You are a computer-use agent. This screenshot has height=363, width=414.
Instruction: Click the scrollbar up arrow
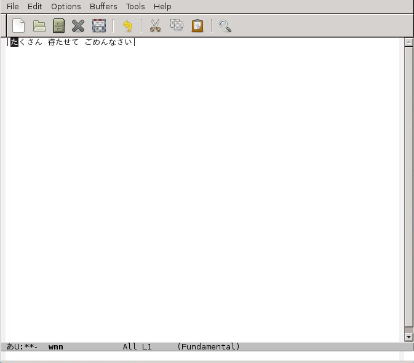coord(408,42)
